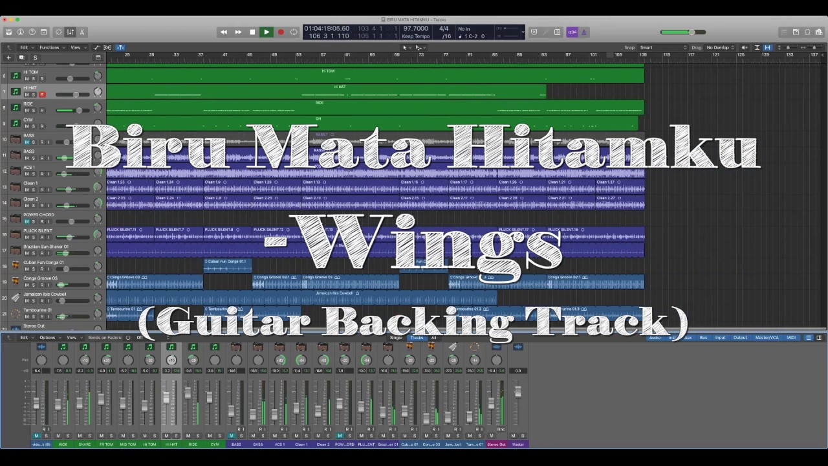This screenshot has width=828, height=466.
Task: Toggle Count-in 1234 button
Action: pos(572,32)
